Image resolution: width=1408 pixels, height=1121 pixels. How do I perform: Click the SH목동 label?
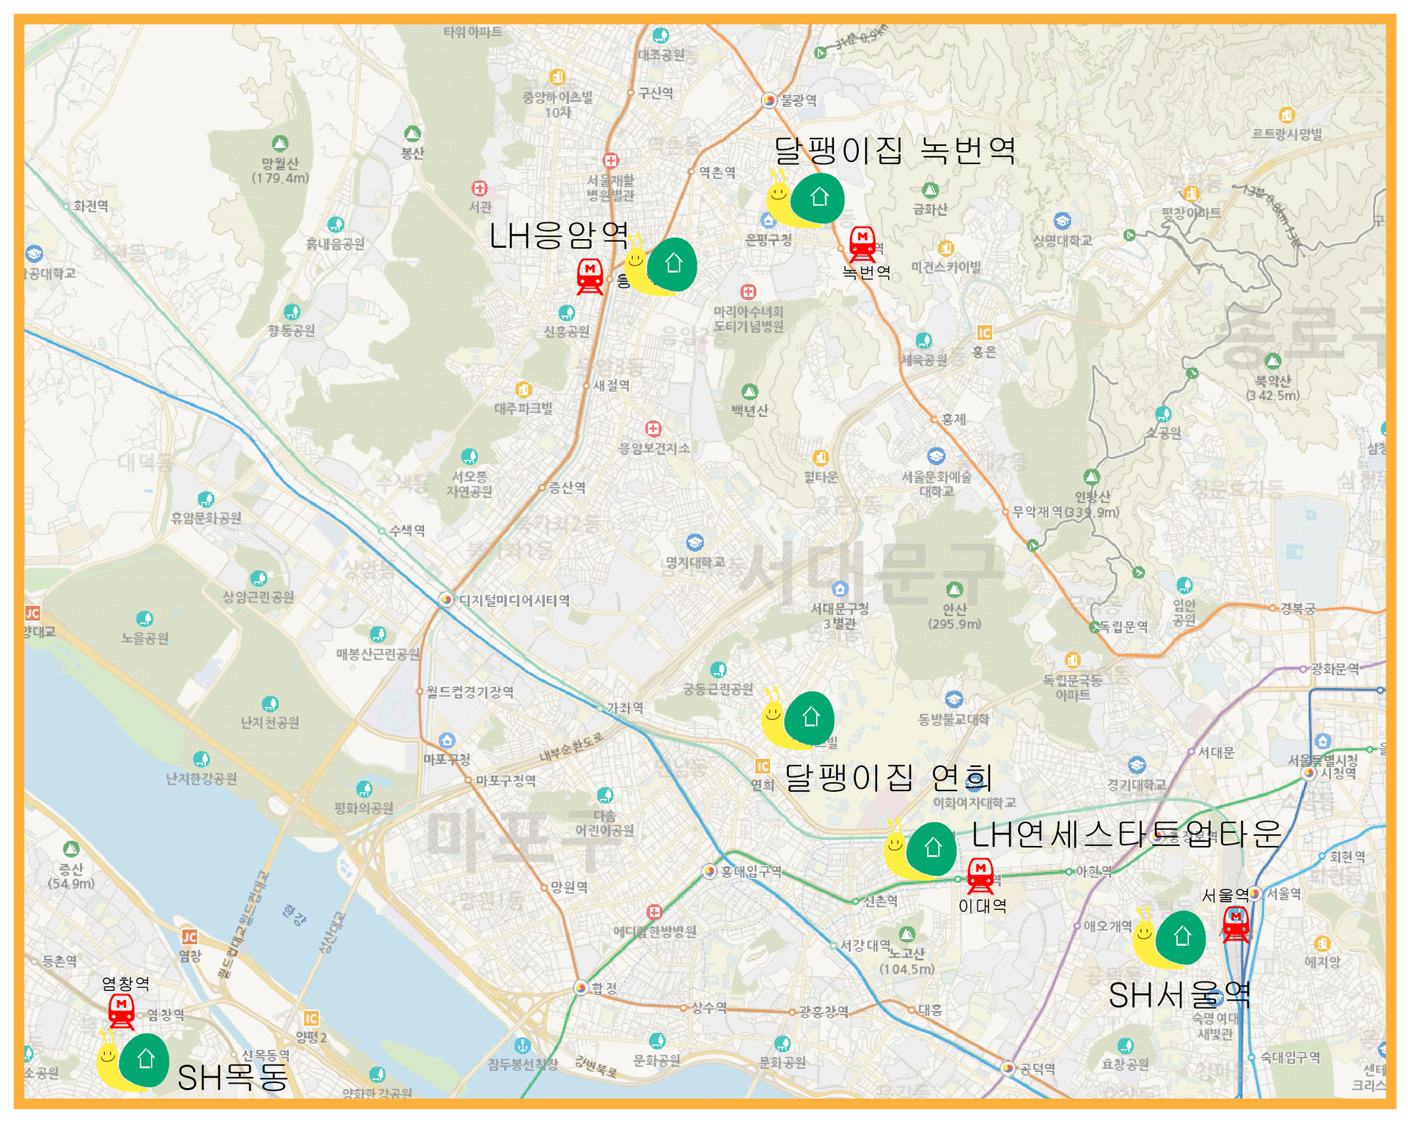(233, 1078)
